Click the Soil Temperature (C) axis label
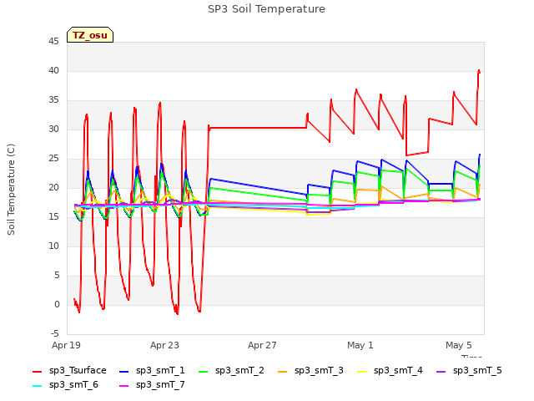Image resolution: width=534 pixels, height=401 pixels. 11,190
